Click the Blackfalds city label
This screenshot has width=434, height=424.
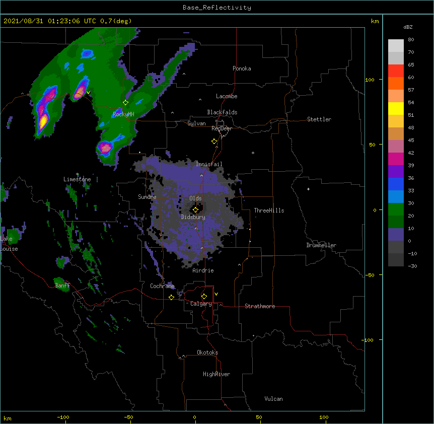pos(222,112)
